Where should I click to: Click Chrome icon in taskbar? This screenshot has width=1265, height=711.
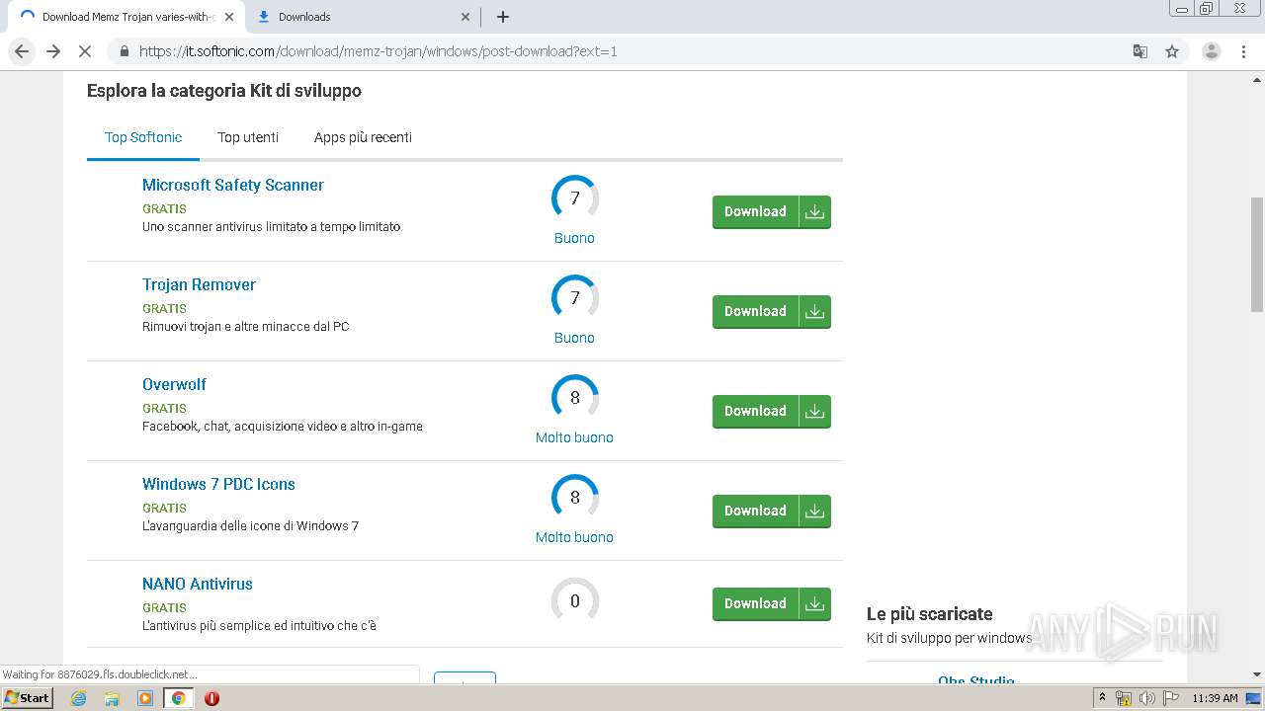[178, 698]
